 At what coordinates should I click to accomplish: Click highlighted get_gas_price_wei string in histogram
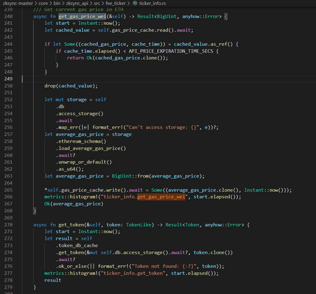click(x=161, y=197)
